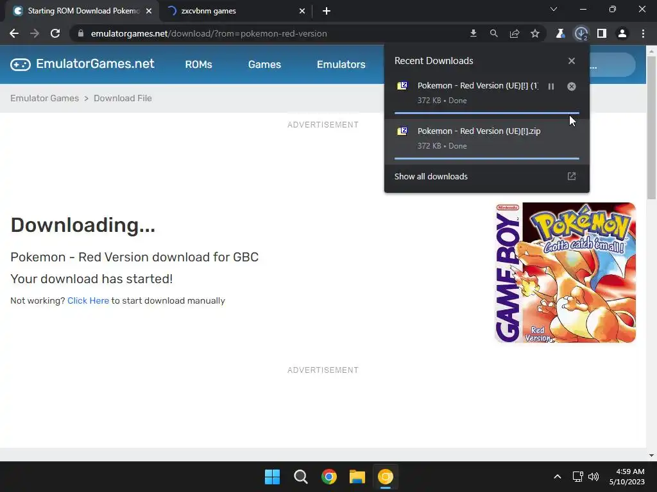This screenshot has width=657, height=492.
Task: Click the network tray icon
Action: point(578,477)
